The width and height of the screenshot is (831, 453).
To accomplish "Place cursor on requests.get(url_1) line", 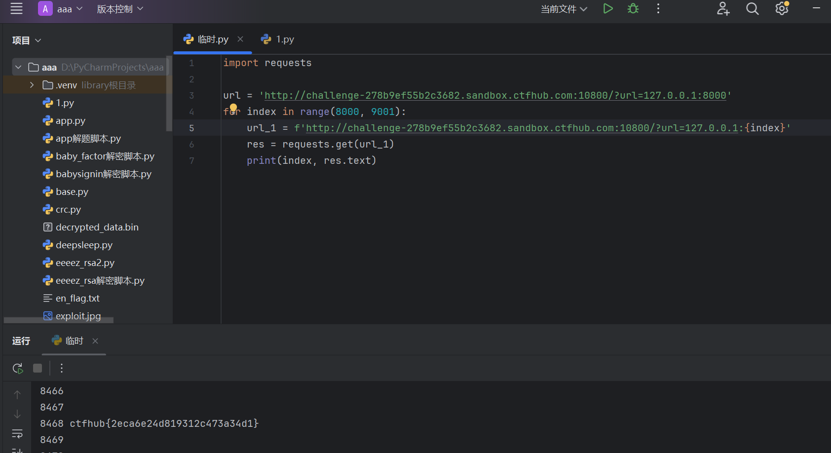I will 320,144.
